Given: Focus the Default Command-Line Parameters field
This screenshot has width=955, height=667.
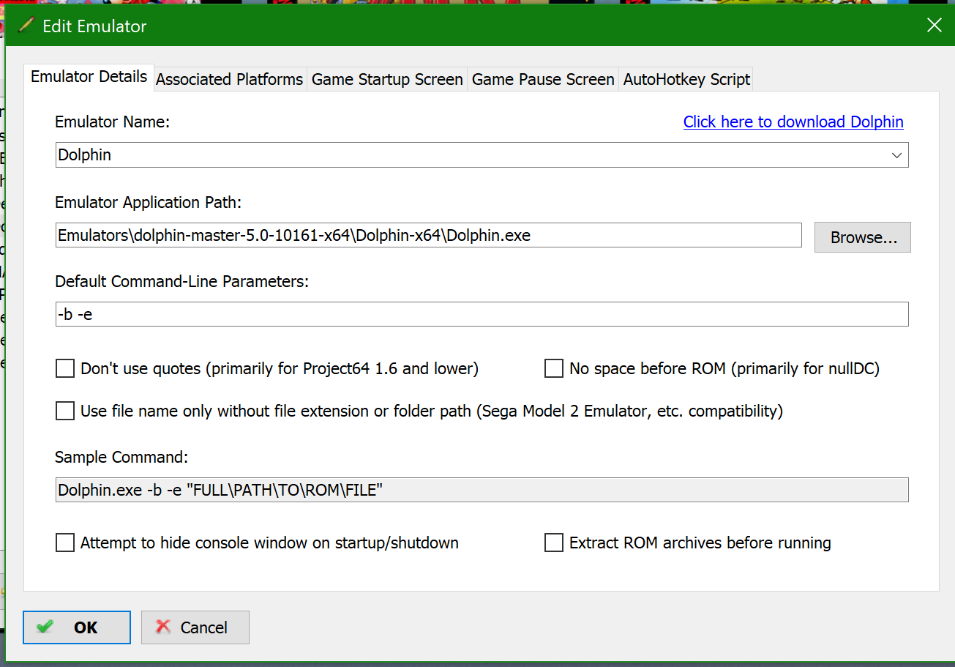Looking at the screenshot, I should tap(482, 314).
